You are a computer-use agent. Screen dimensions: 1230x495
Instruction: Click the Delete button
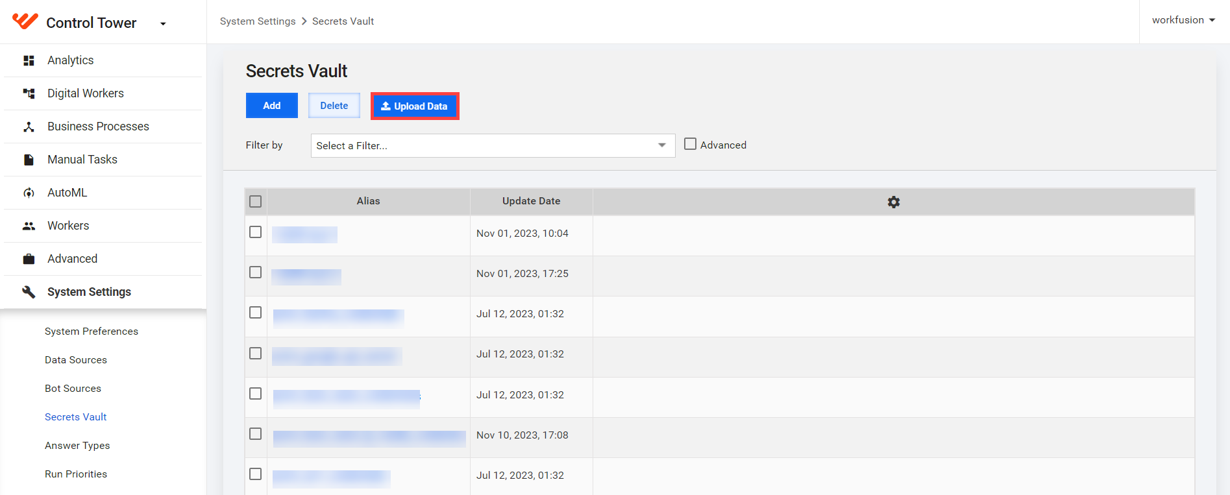pos(334,106)
